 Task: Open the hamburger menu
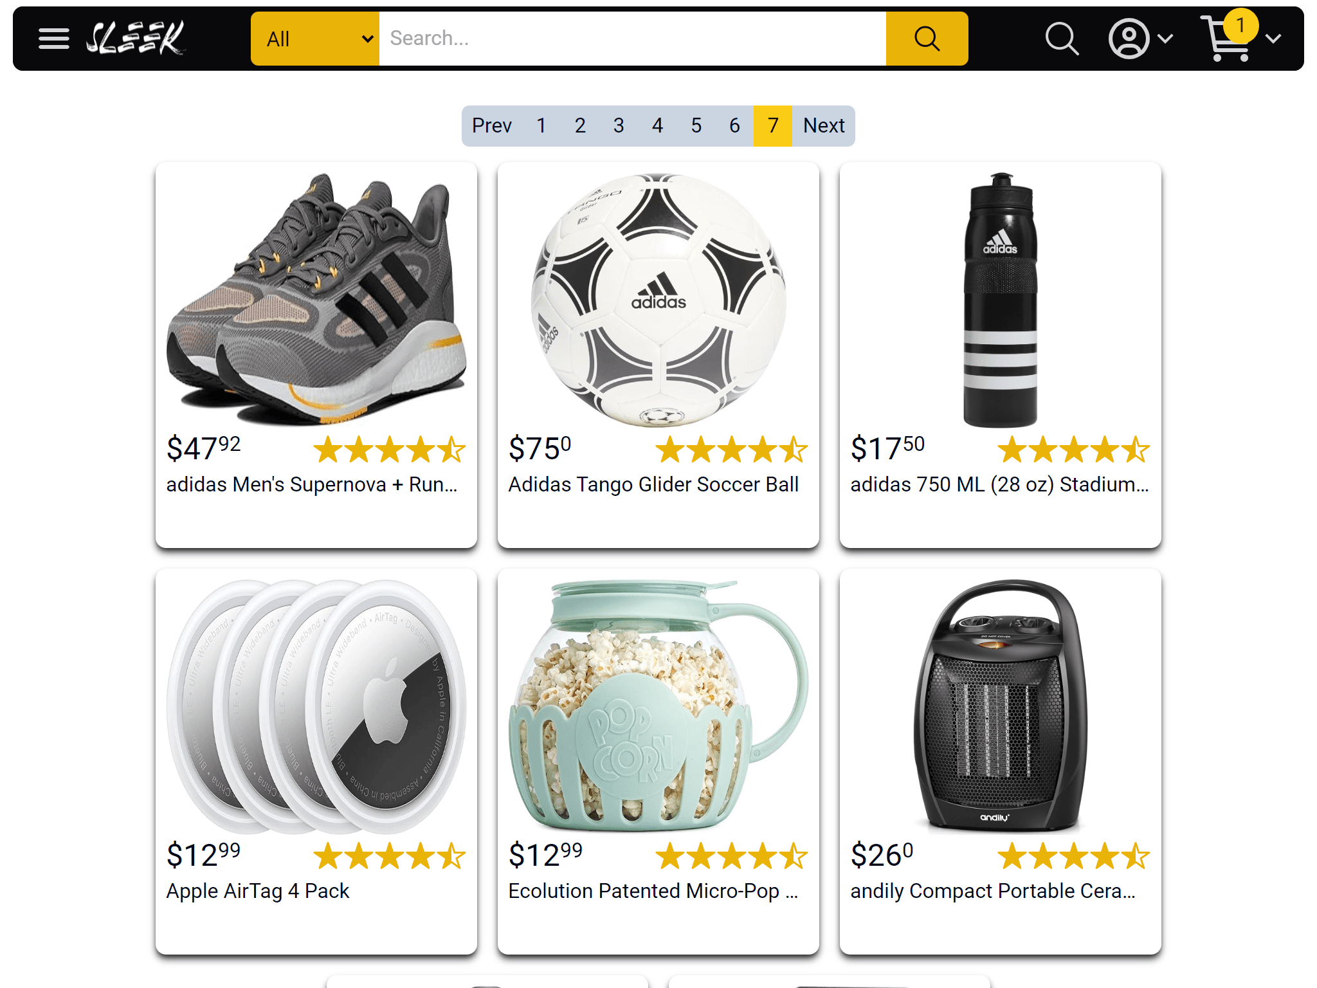pos(53,39)
